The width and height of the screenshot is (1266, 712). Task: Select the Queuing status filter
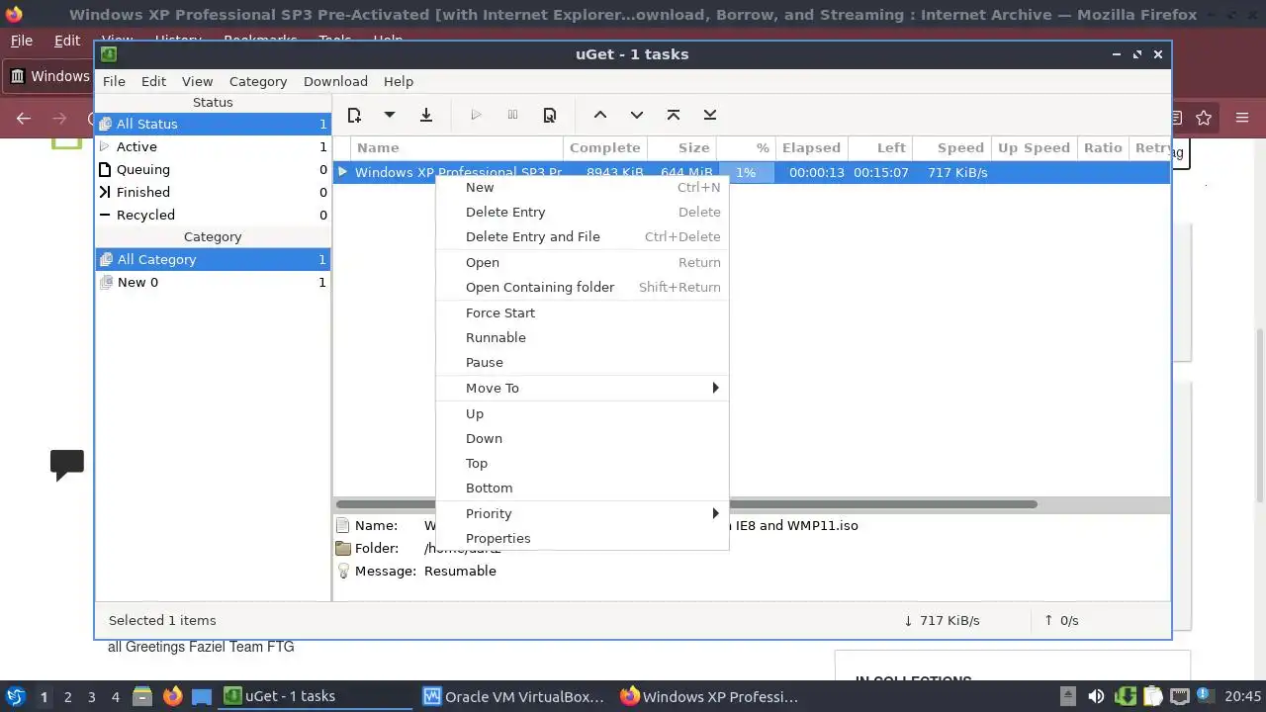coord(213,169)
